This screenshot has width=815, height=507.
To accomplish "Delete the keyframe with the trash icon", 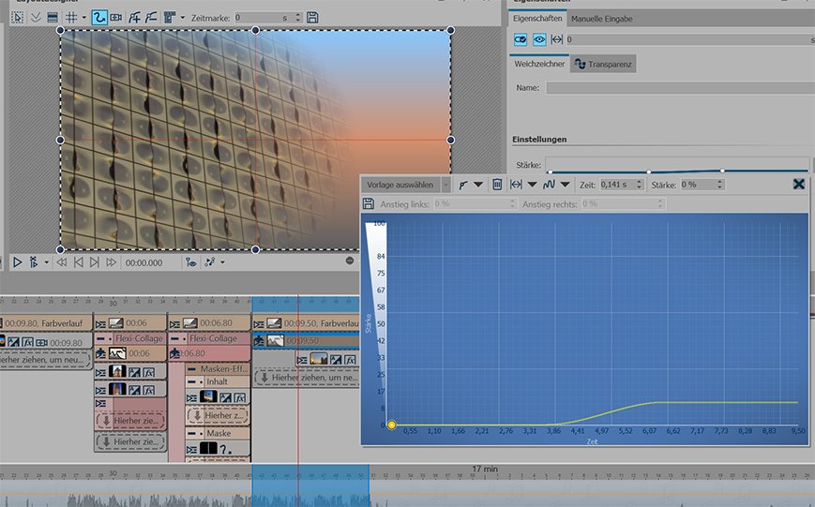I will 498,185.
